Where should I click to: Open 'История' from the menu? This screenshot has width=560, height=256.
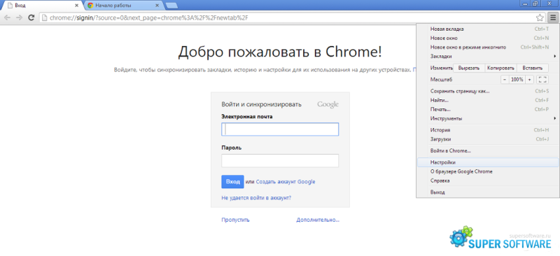pyautogui.click(x=488, y=130)
